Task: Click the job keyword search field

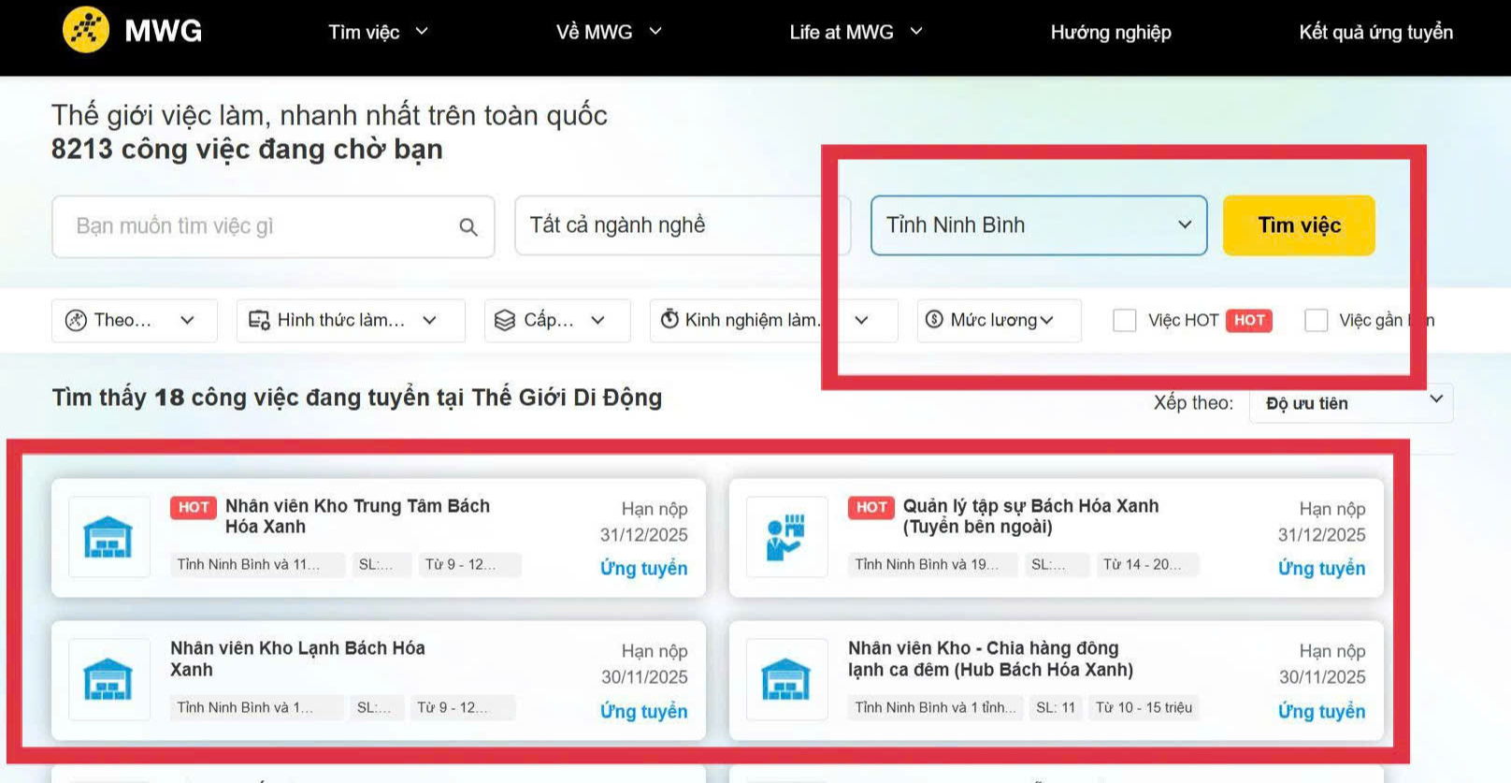Action: [262, 226]
